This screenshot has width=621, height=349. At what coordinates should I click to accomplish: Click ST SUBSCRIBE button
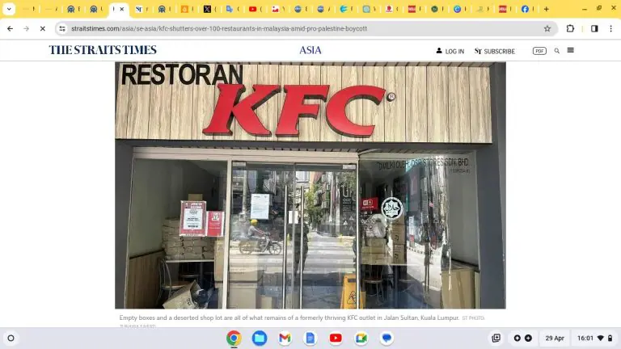(495, 51)
